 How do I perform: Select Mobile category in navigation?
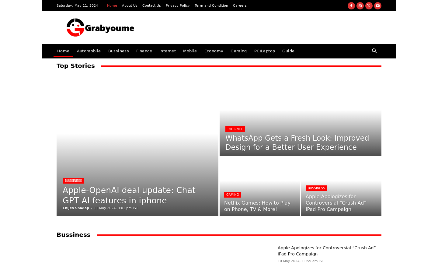click(x=190, y=51)
